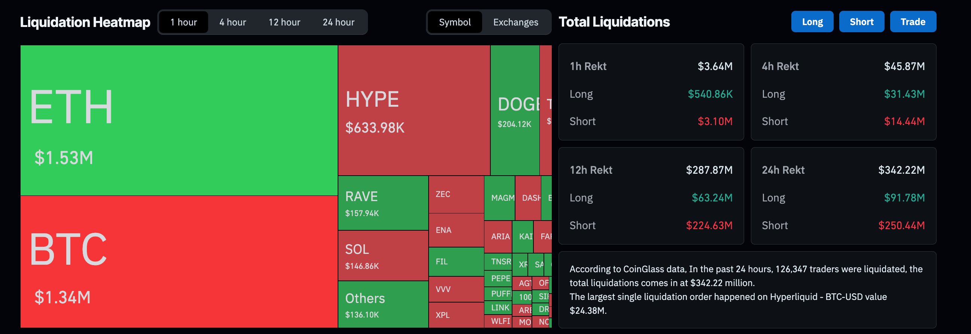Click the ZEC heatmap tile

456,194
